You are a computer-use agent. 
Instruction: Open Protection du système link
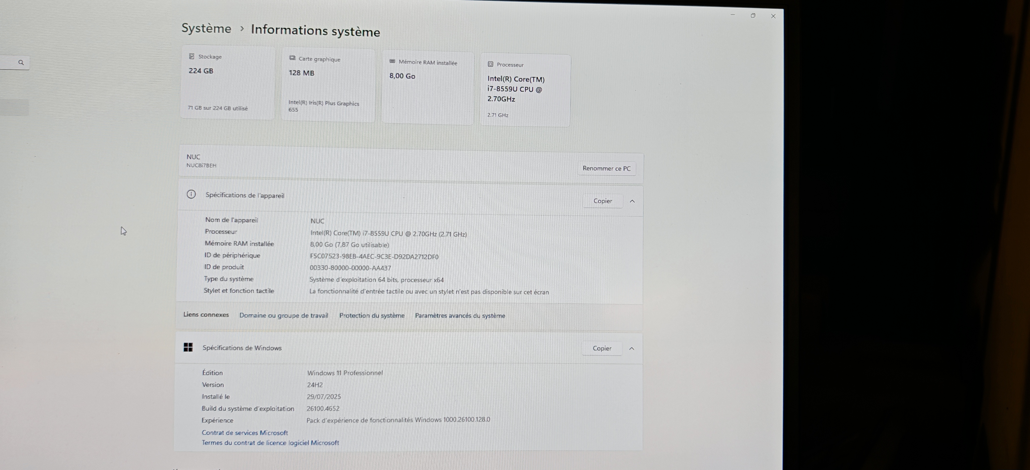coord(371,315)
